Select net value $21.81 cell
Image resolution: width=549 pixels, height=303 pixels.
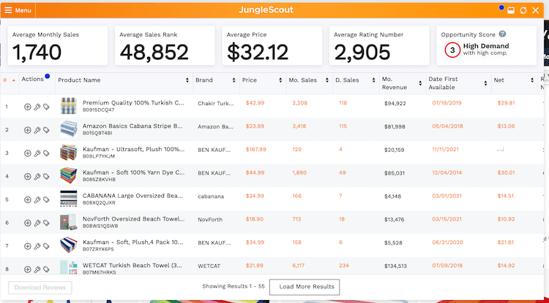click(x=506, y=242)
